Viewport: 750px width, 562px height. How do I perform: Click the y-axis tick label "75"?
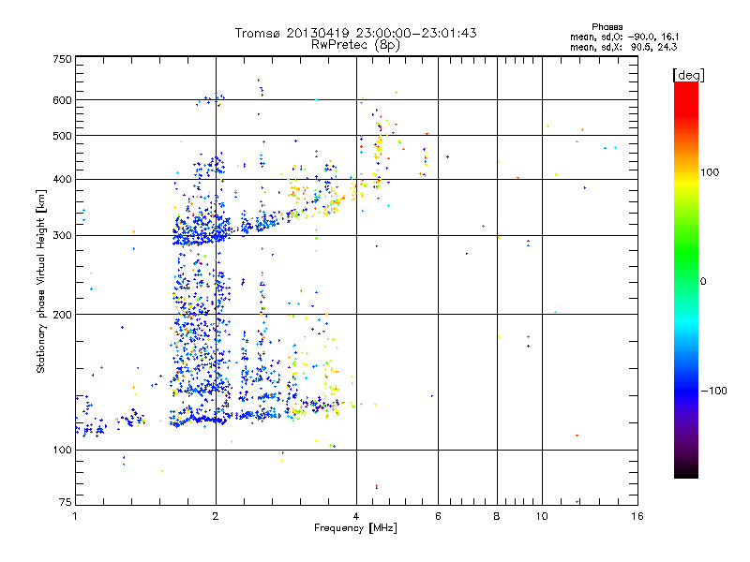tap(66, 502)
